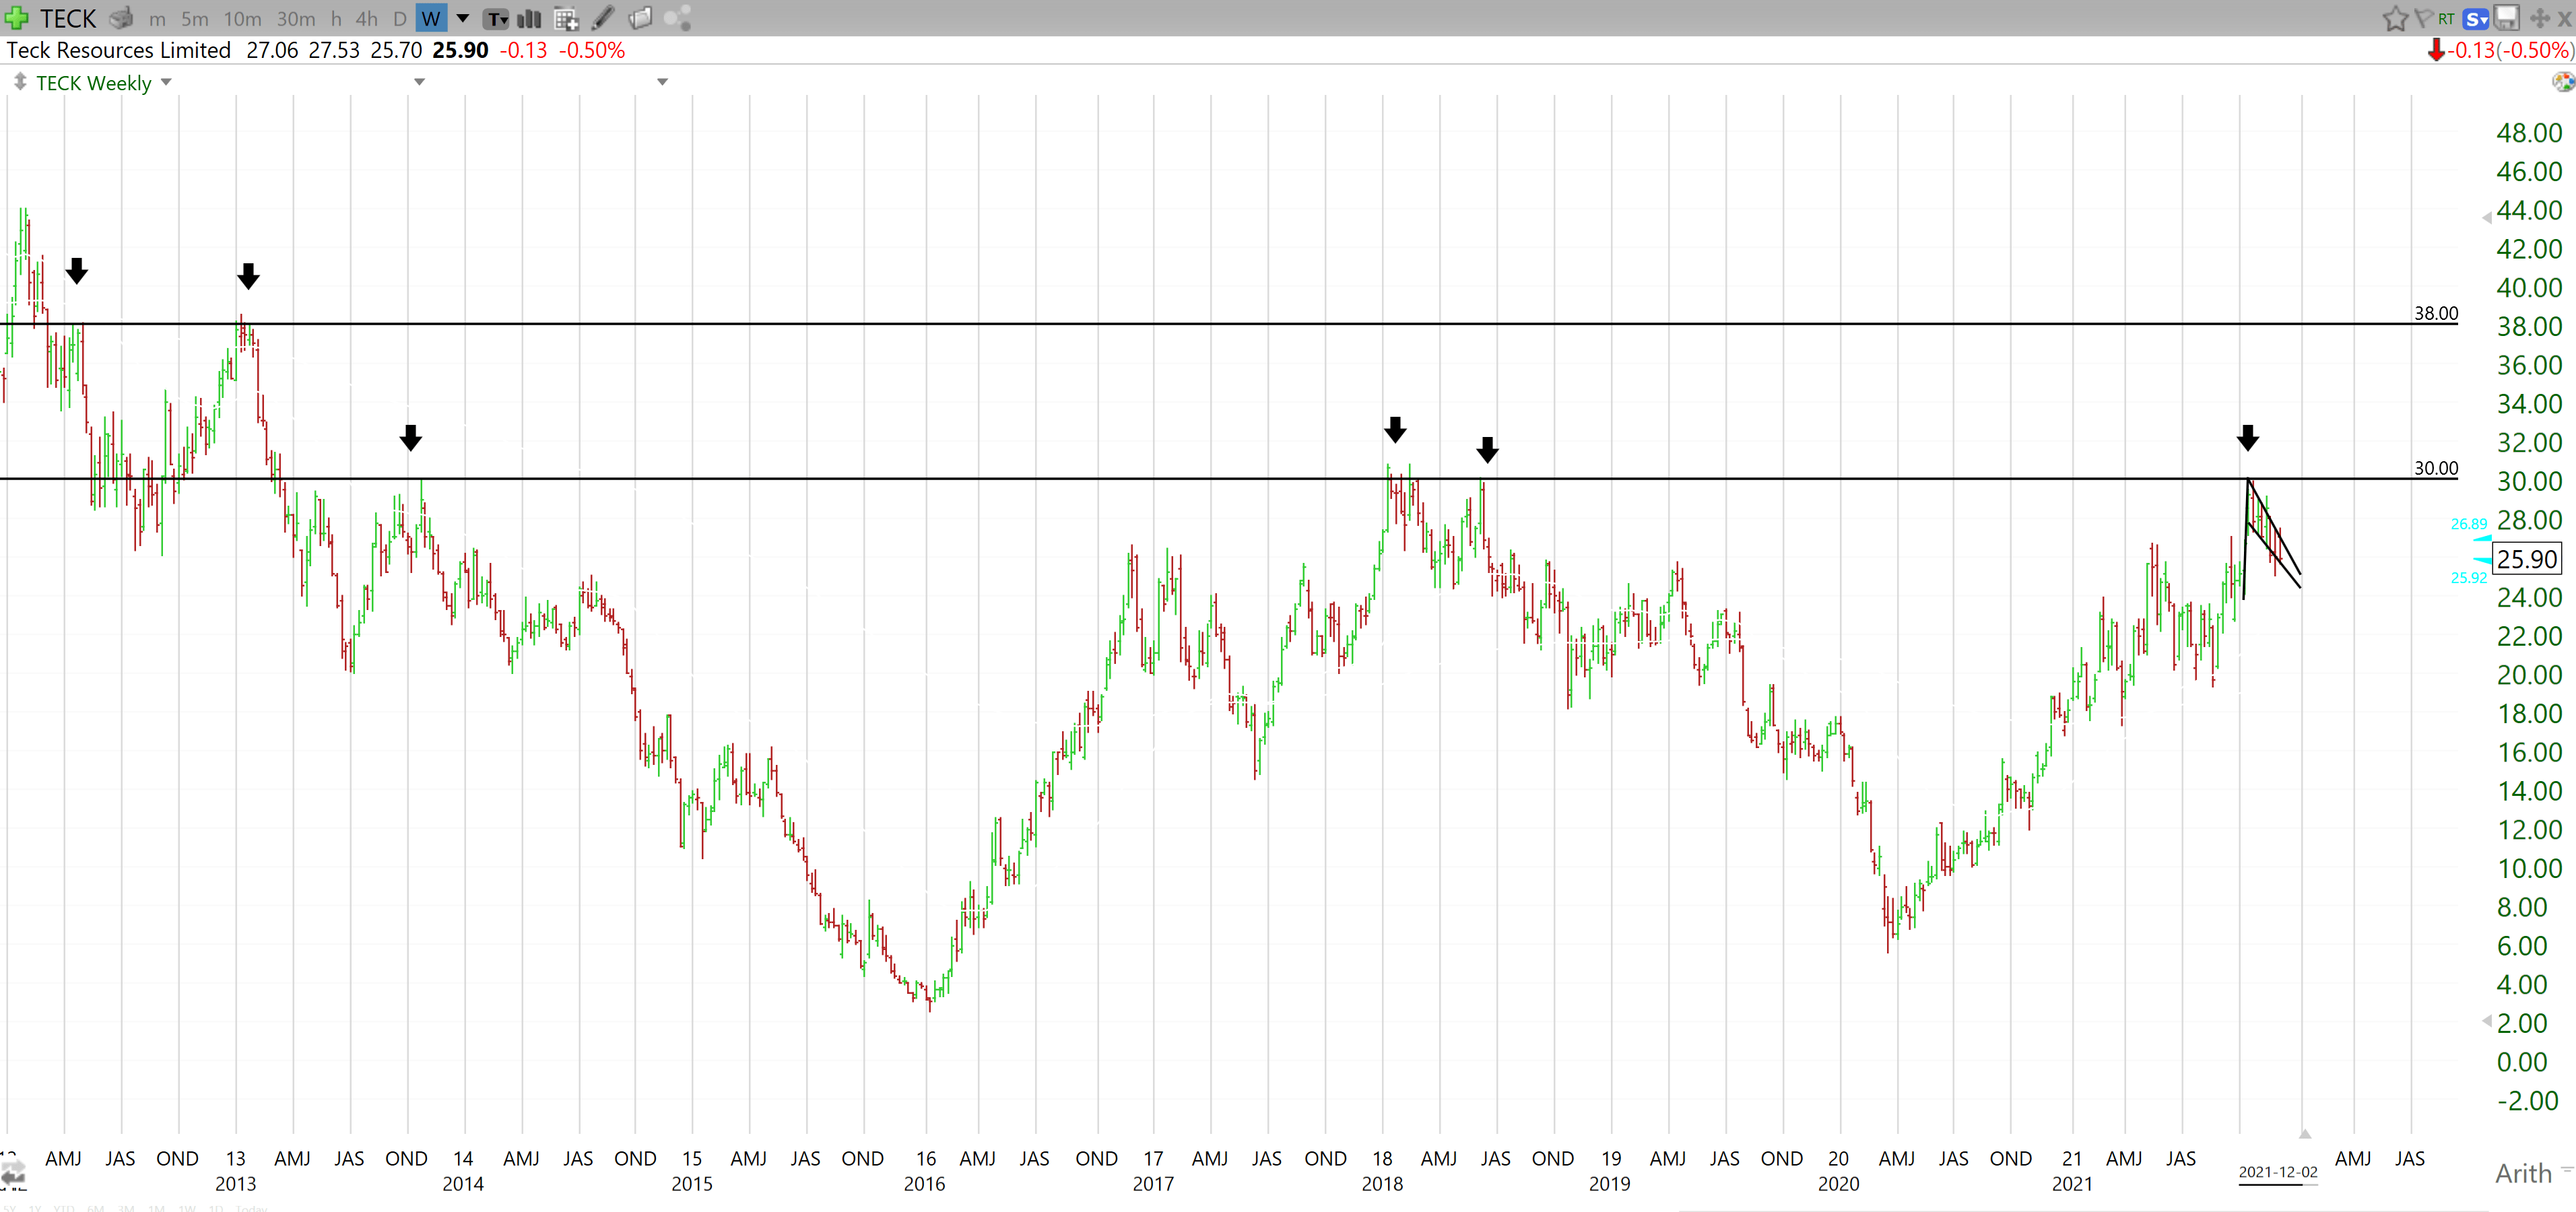Click the swap arrows icon at bottom-left
Image resolution: width=2576 pixels, height=1212 pixels.
[13, 1172]
